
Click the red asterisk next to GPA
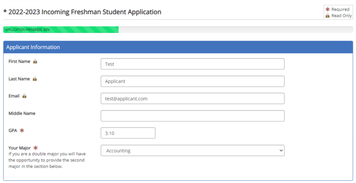22,130
